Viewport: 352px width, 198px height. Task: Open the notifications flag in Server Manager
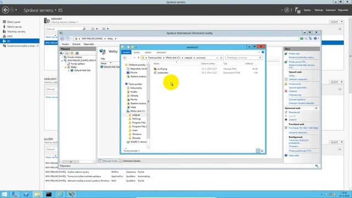click(x=298, y=10)
